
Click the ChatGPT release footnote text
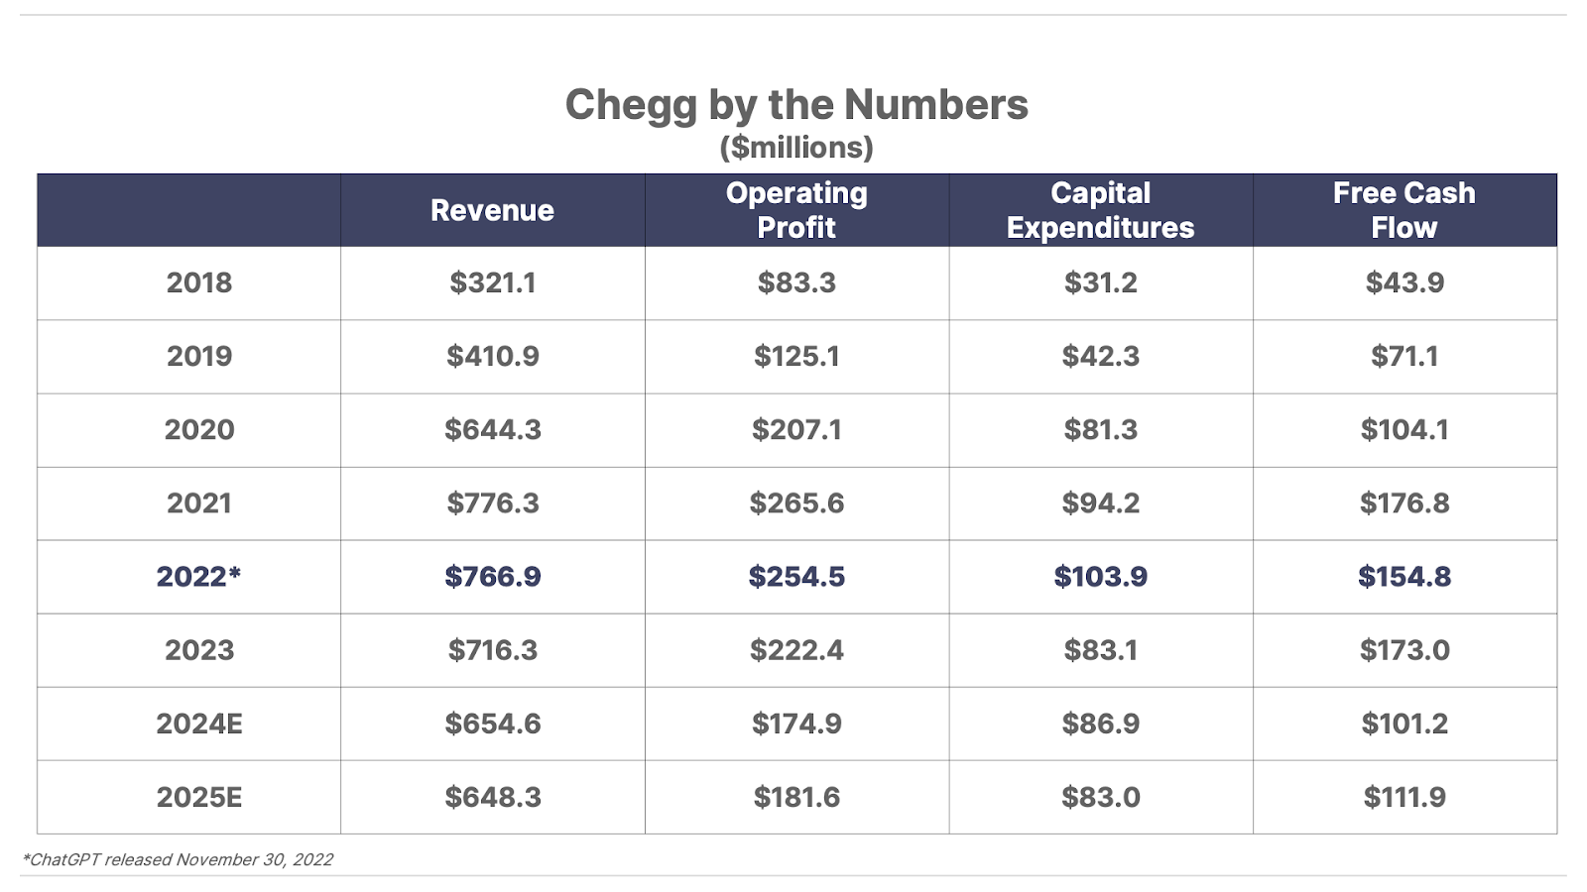[x=178, y=859]
